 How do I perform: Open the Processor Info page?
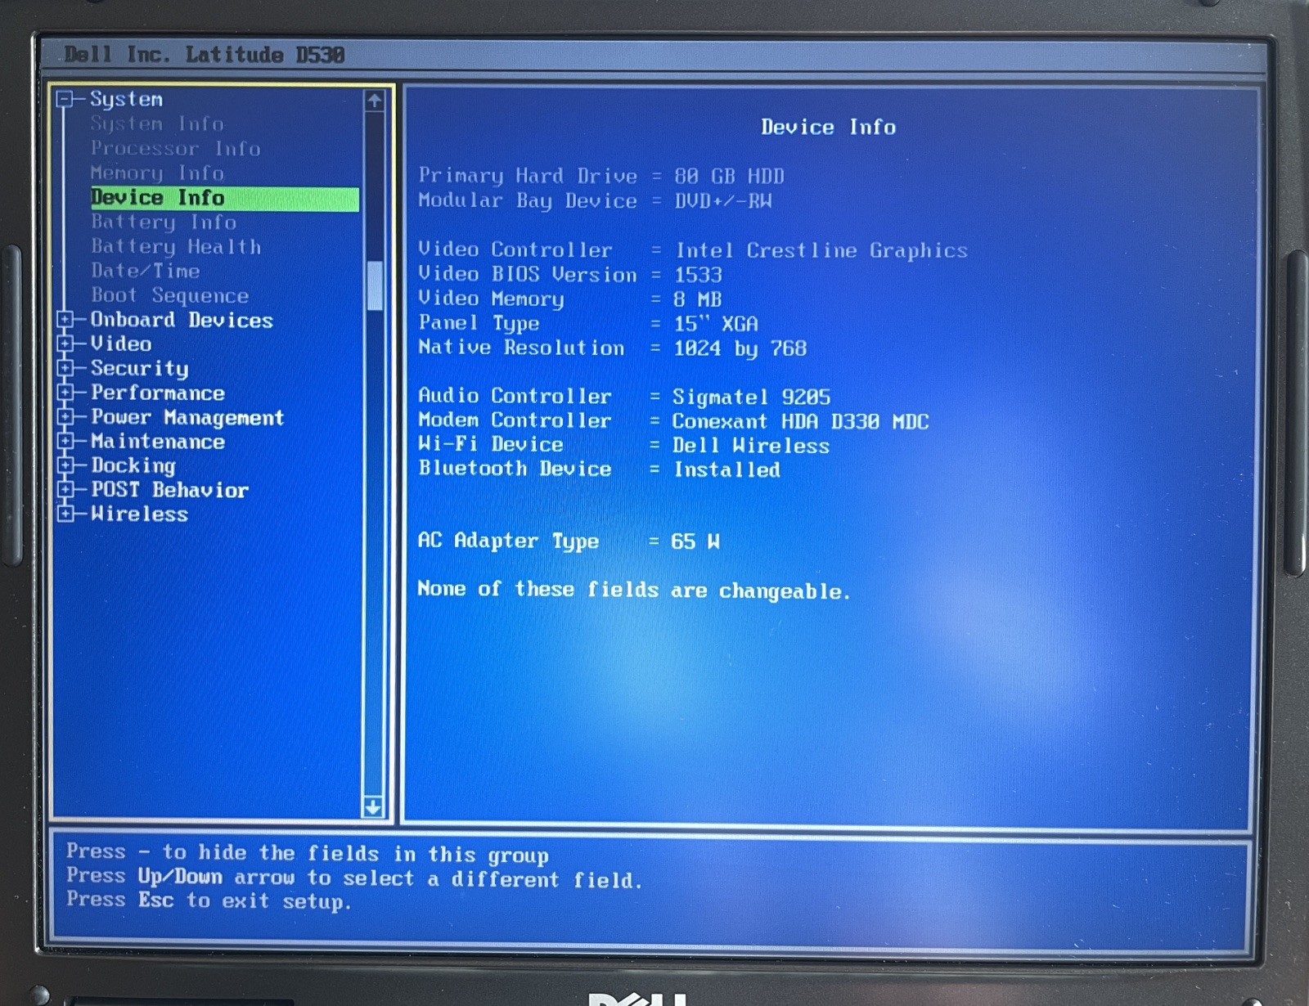(x=175, y=149)
